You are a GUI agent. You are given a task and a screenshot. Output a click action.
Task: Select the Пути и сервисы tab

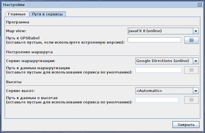tap(47, 14)
